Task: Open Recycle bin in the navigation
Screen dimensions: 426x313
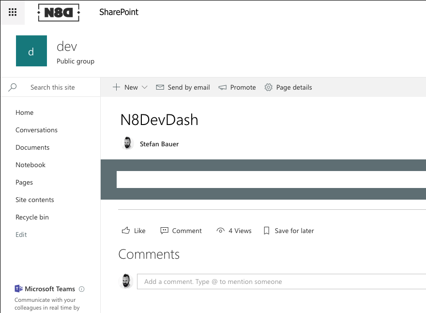Action: click(x=32, y=217)
